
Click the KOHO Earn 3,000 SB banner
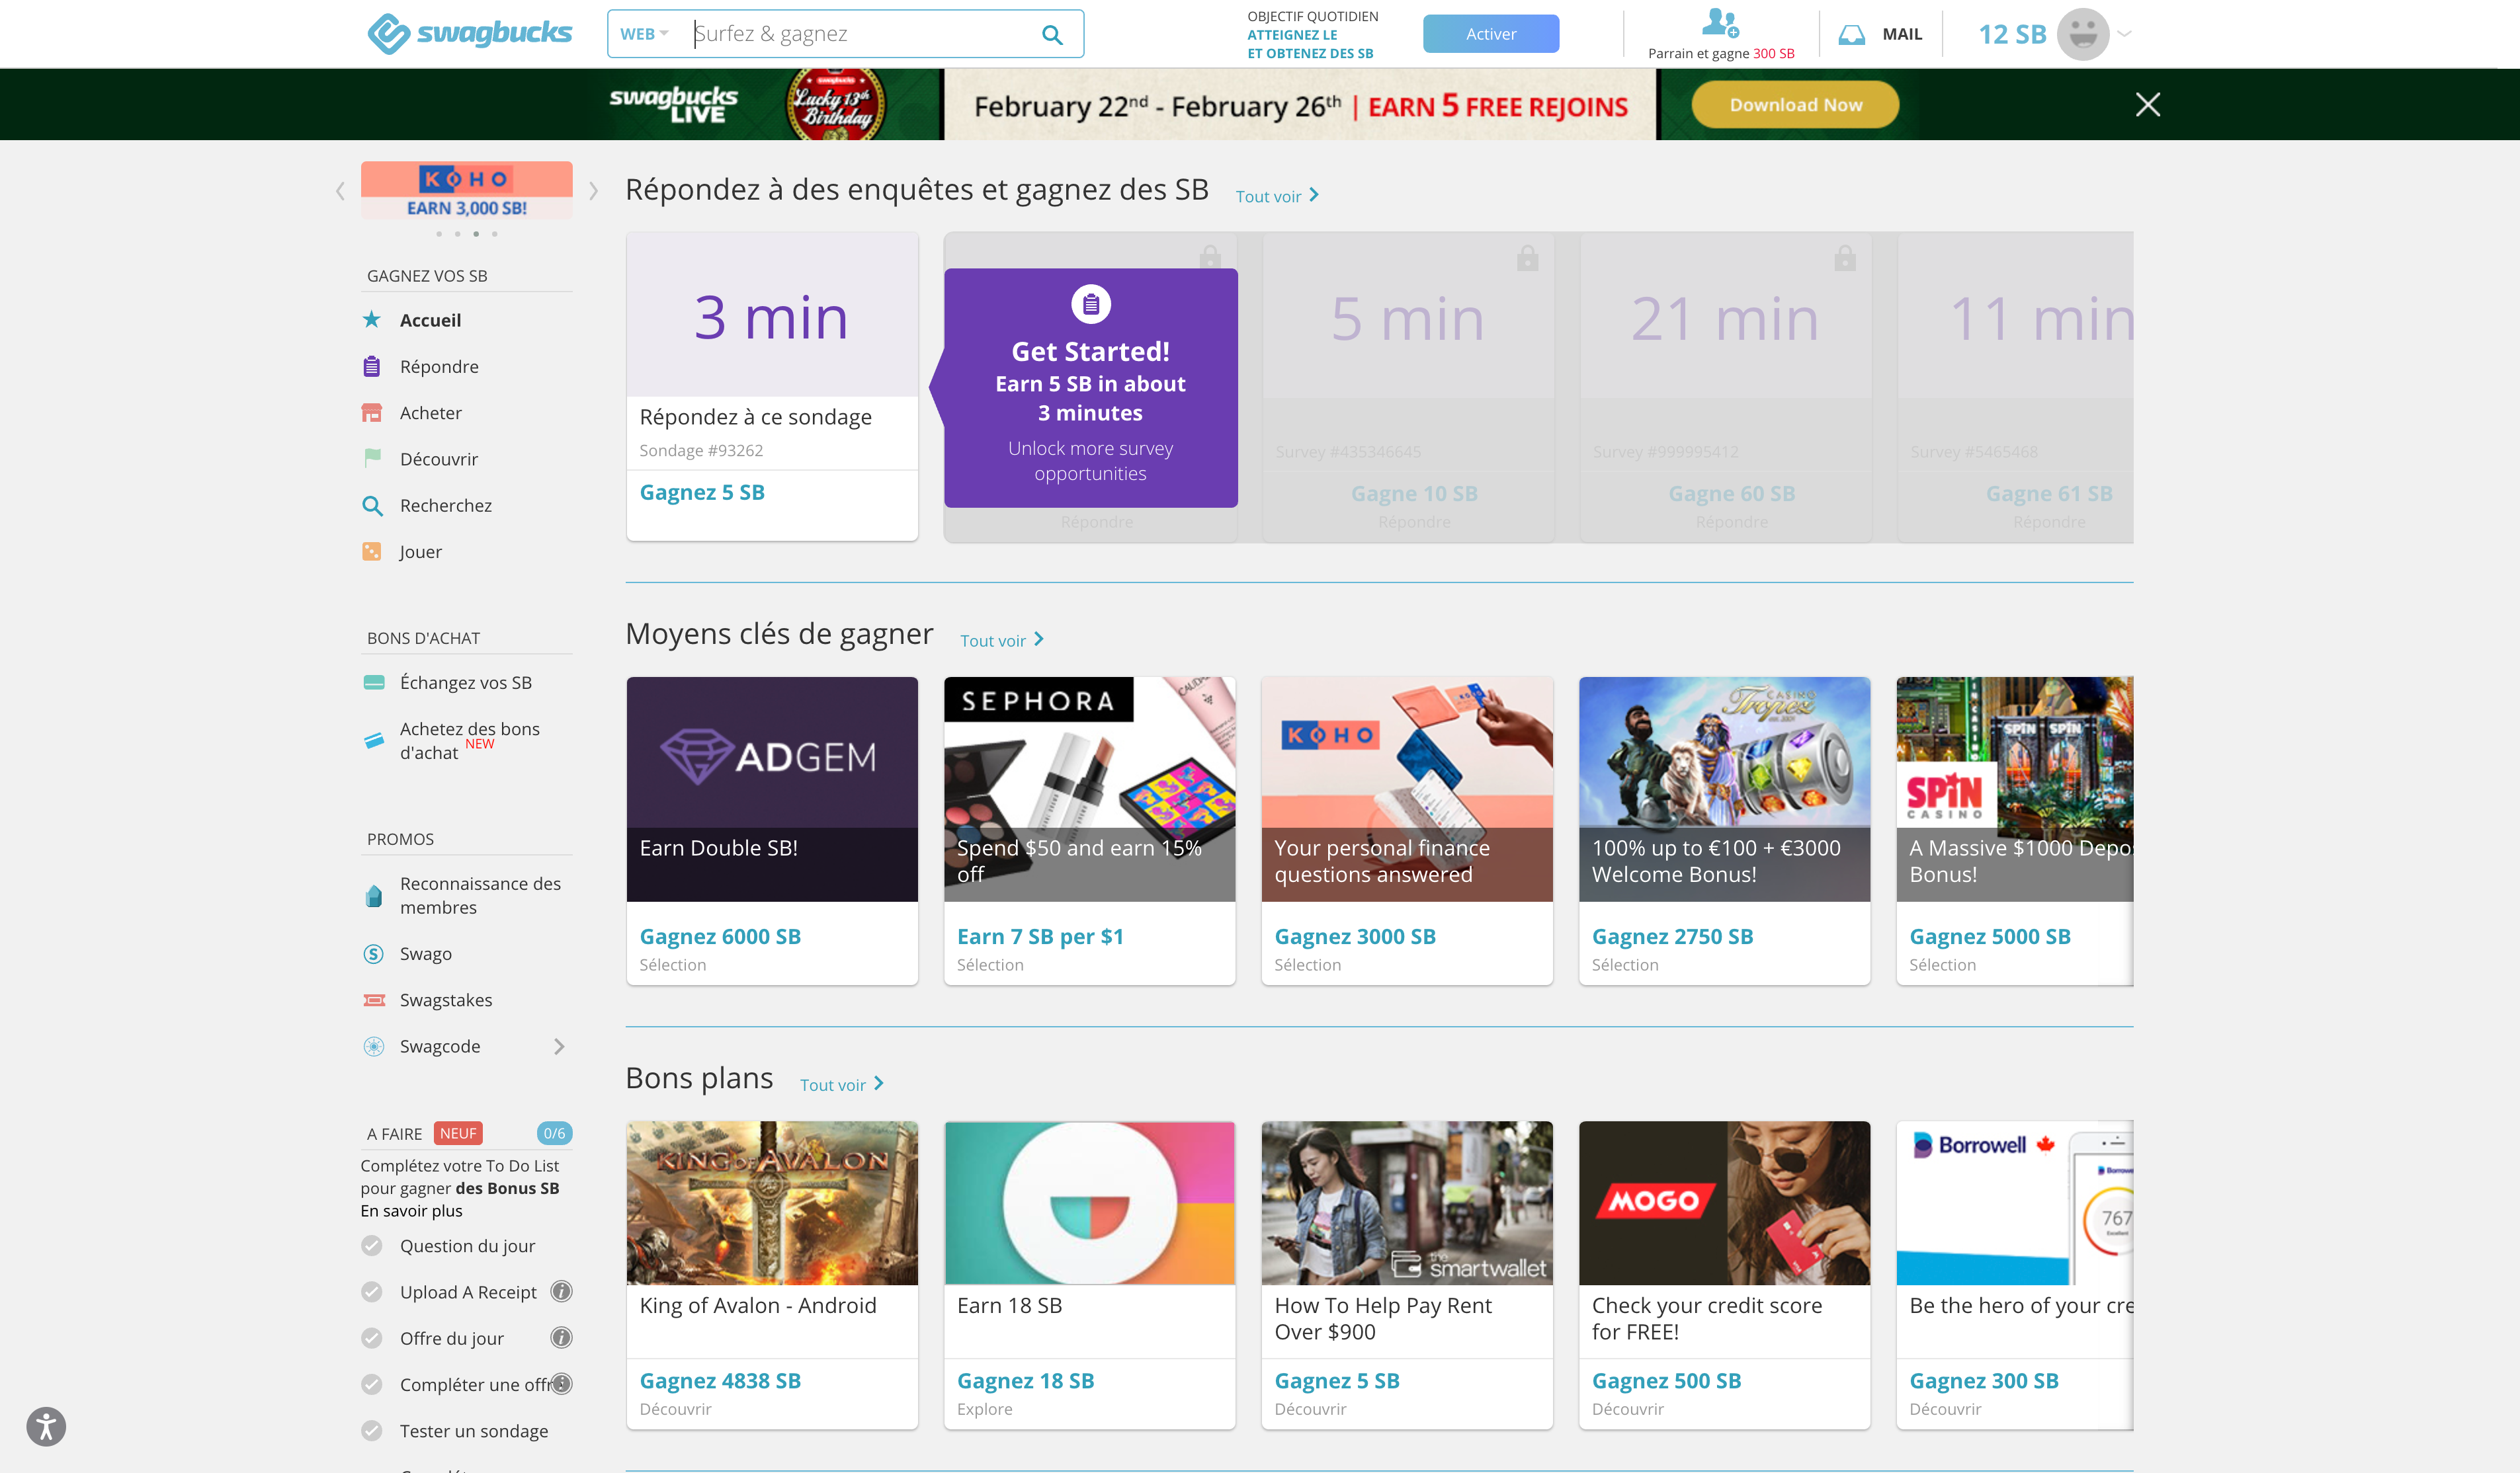click(x=467, y=190)
